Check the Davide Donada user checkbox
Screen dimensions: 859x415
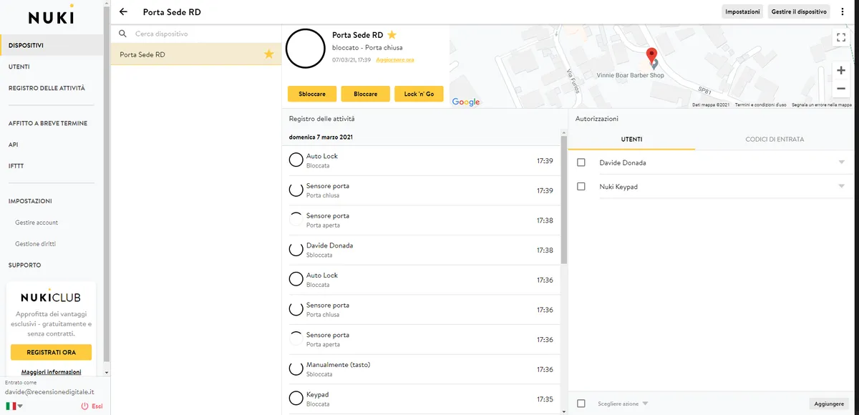[581, 162]
